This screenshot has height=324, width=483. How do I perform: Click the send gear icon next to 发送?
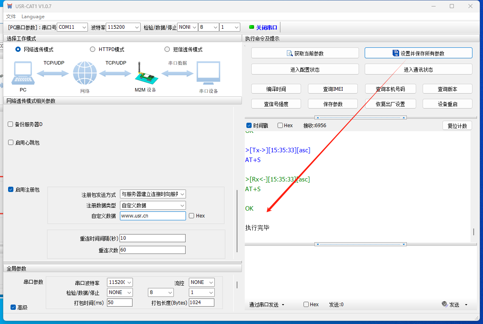445,304
